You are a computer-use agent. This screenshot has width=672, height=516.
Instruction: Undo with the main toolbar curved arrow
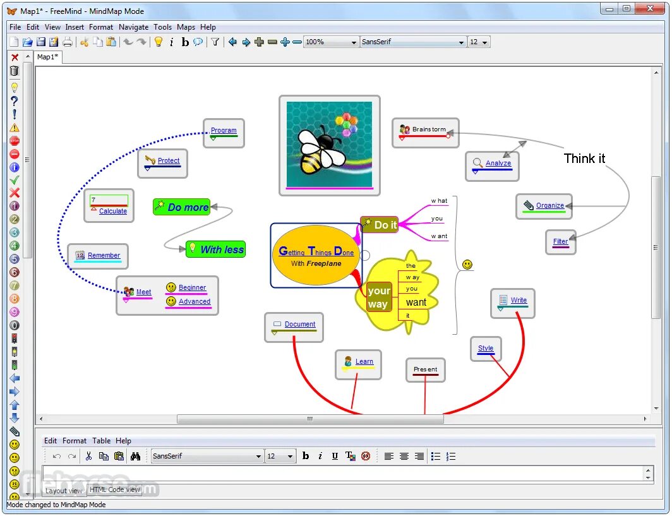coord(128,42)
